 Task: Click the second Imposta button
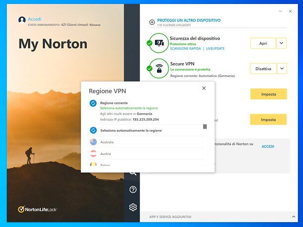tap(268, 120)
